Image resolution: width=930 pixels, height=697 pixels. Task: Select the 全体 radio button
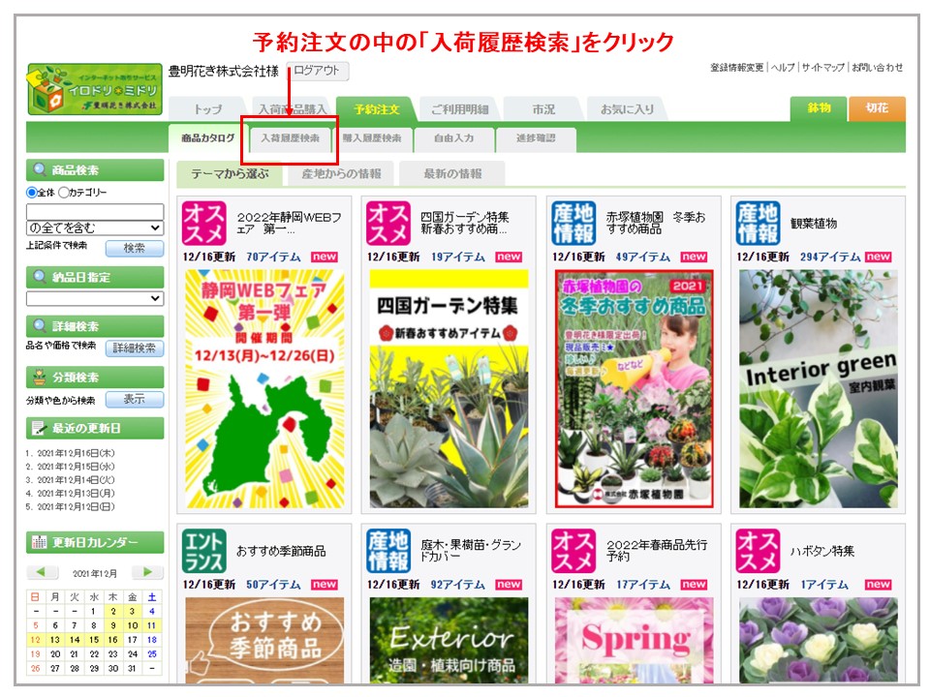(x=32, y=193)
